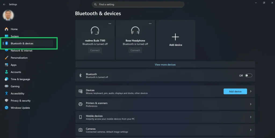275x138 pixels.
Task: Click the Find a setting search box
Action: [x=138, y=4]
